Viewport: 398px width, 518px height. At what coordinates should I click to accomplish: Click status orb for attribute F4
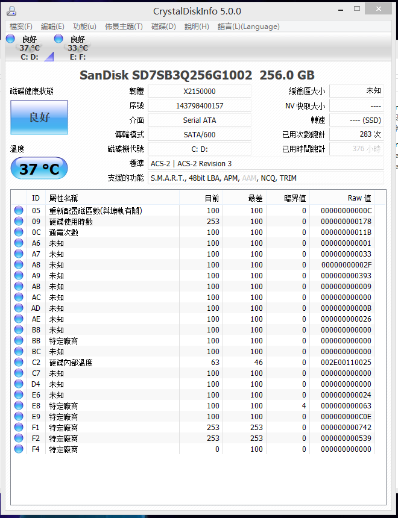click(x=19, y=449)
